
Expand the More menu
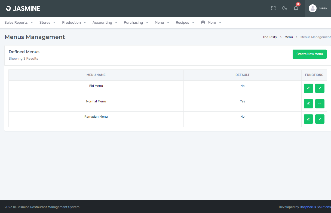coord(211,22)
